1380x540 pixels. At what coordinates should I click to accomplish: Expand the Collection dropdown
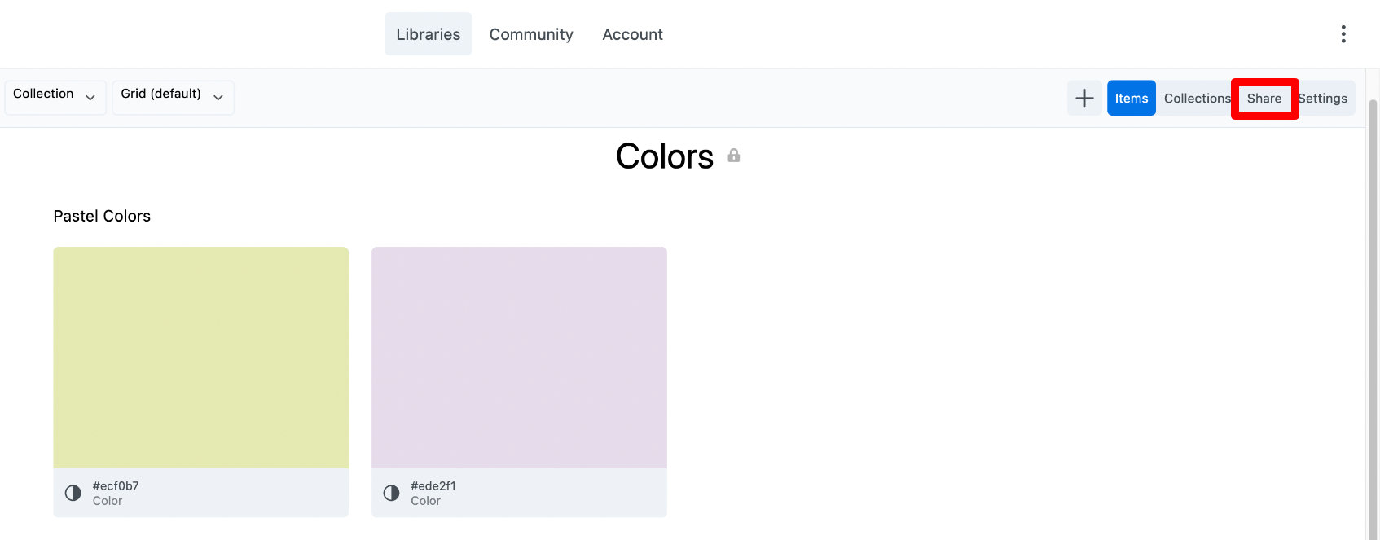click(55, 97)
